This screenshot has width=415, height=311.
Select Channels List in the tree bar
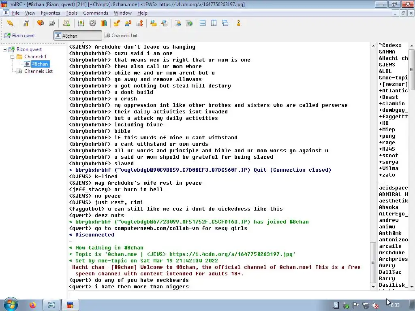pyautogui.click(x=39, y=71)
